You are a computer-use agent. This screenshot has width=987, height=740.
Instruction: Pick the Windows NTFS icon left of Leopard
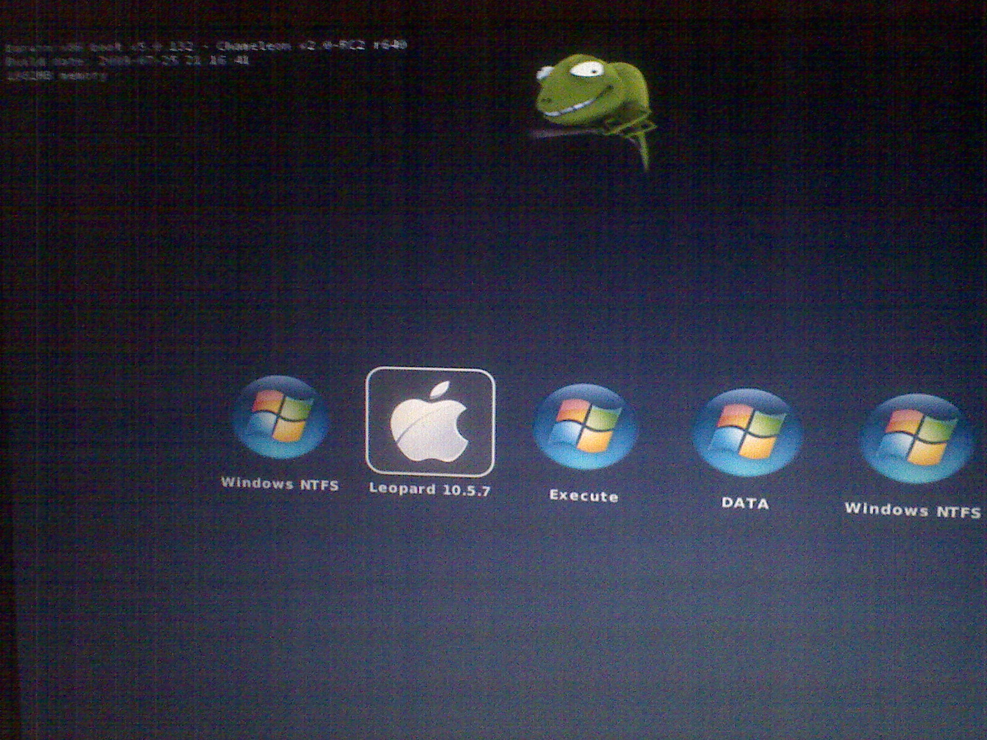280,417
